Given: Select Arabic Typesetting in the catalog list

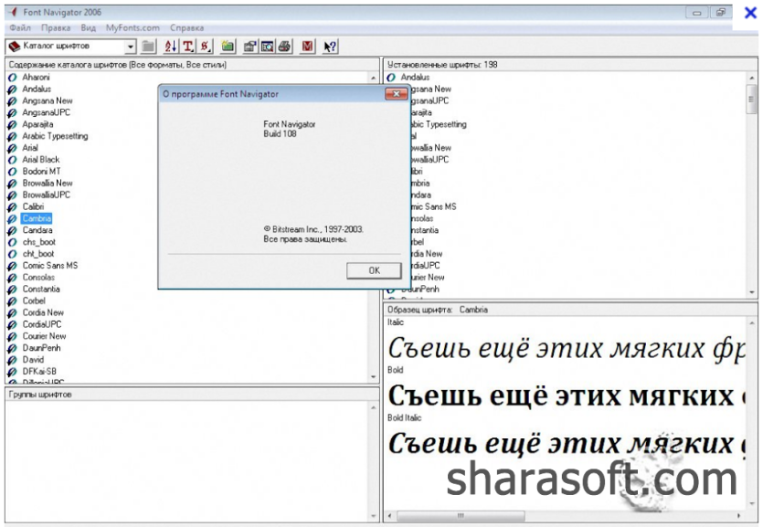Looking at the screenshot, I should (55, 136).
